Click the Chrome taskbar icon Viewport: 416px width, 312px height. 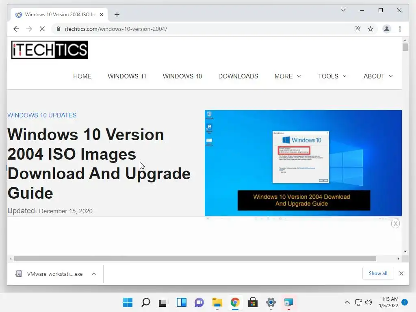point(235,302)
